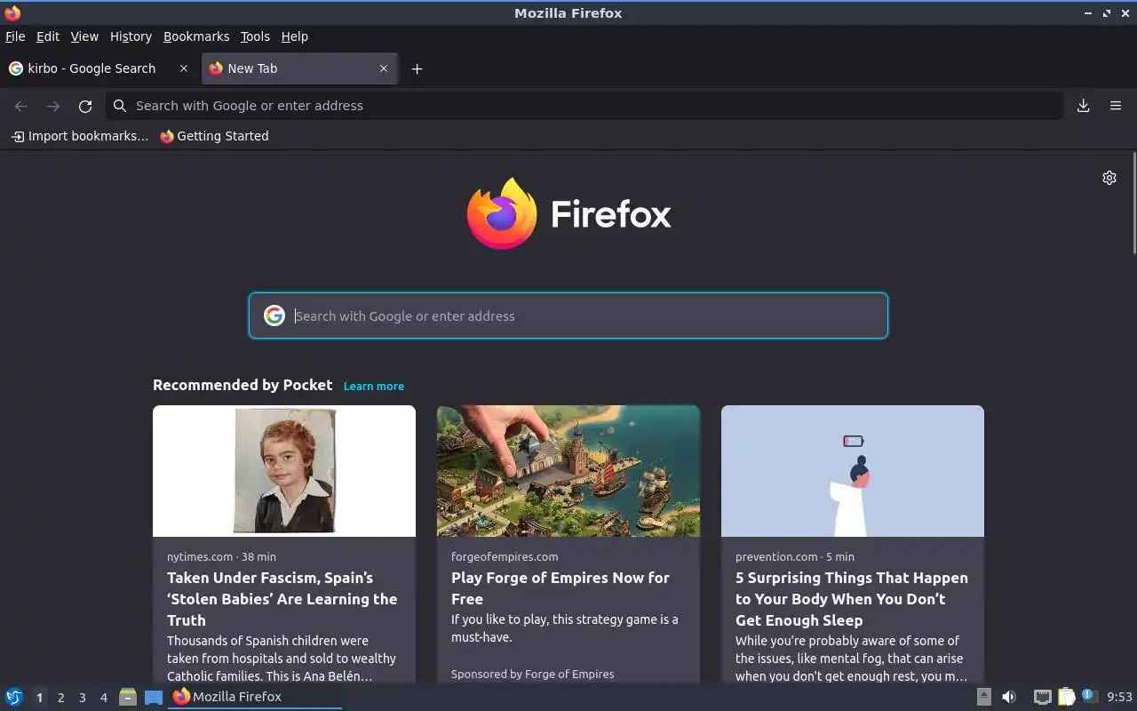Image resolution: width=1137 pixels, height=711 pixels.
Task: Click the Google logo in page search box
Action: pos(274,316)
